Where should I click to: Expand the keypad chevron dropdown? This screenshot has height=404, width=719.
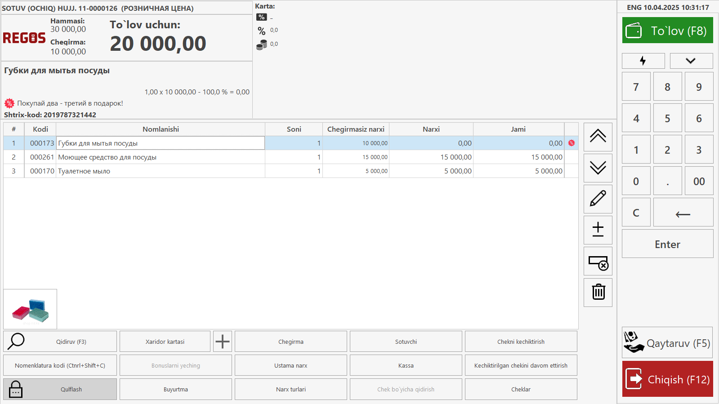tap(691, 61)
